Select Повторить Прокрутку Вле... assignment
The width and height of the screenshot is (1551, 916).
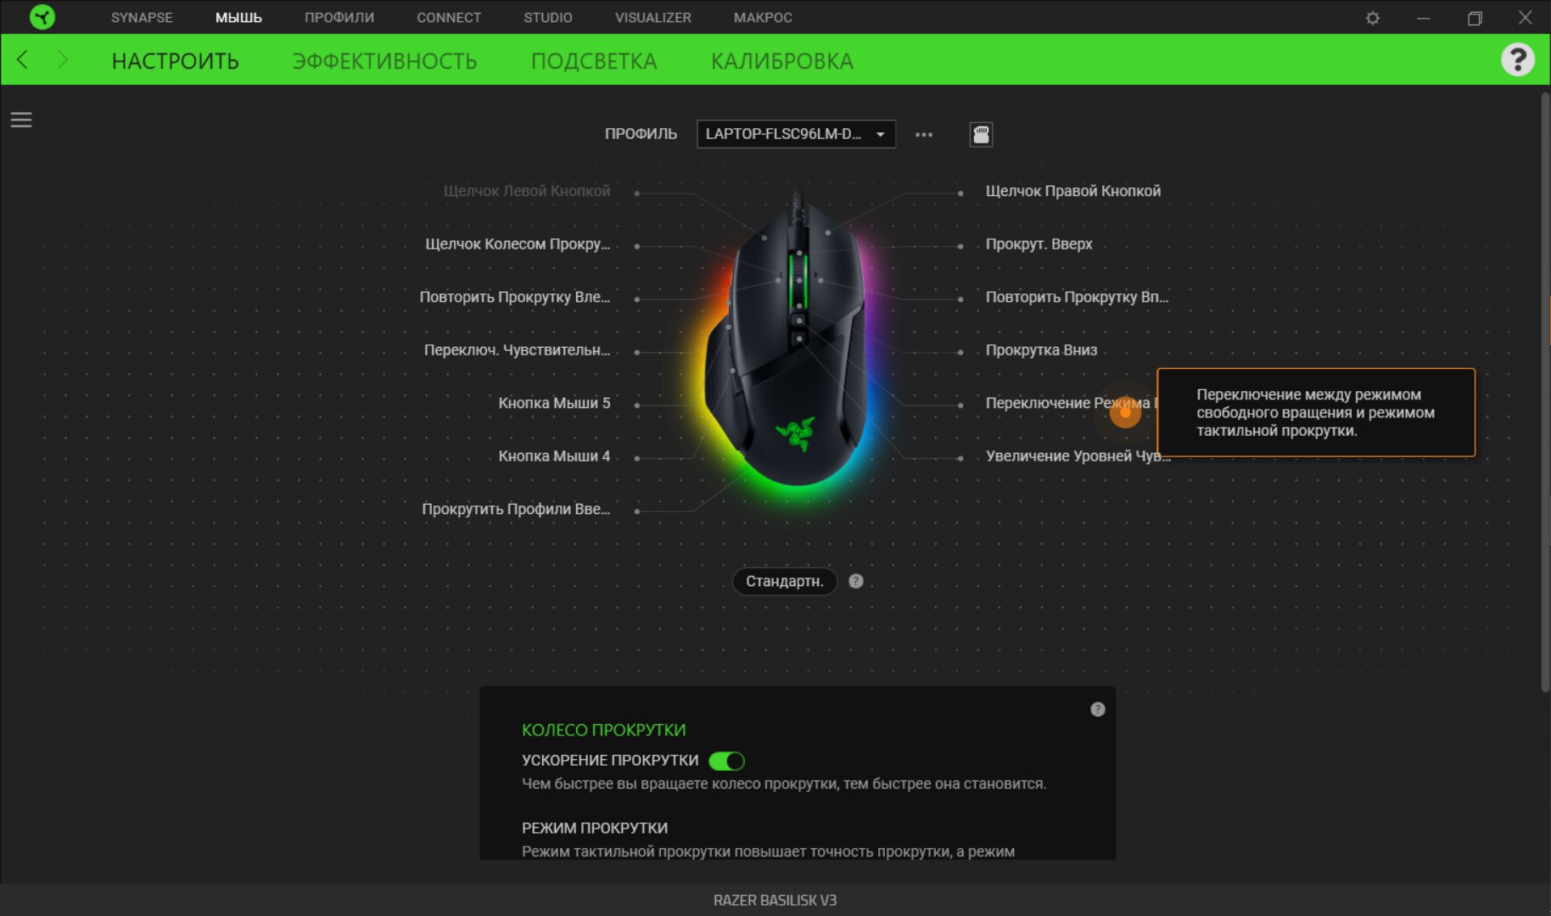(x=515, y=297)
